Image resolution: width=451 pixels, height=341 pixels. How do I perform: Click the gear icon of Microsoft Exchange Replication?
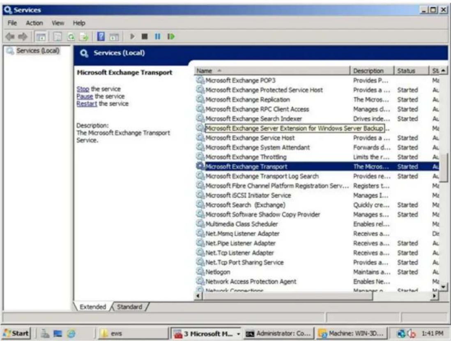pyautogui.click(x=200, y=99)
